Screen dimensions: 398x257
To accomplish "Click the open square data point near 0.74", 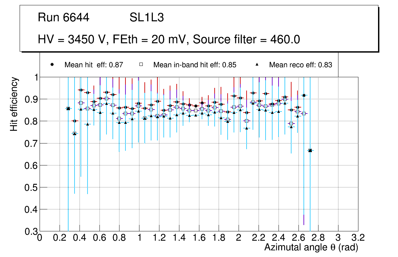I will tap(75, 133).
